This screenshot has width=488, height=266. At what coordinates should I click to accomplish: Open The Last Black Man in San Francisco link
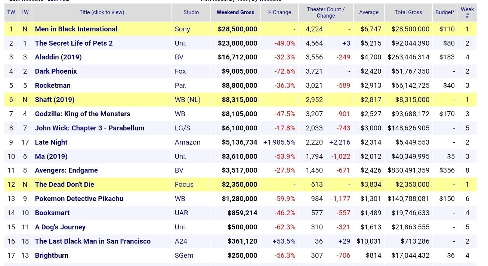point(93,241)
